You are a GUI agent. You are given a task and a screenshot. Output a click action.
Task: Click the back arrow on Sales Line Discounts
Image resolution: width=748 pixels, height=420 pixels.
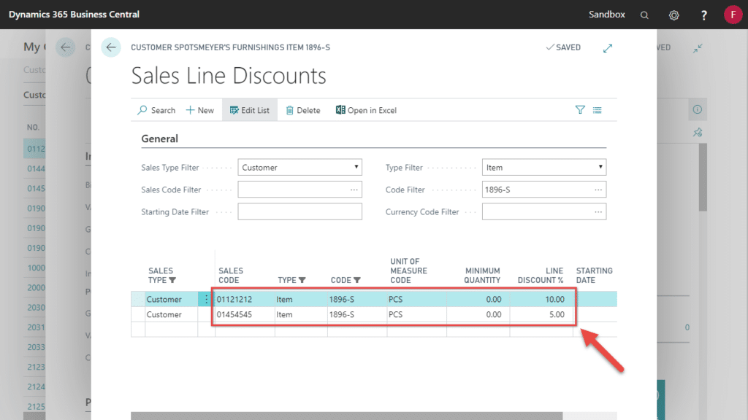(111, 47)
